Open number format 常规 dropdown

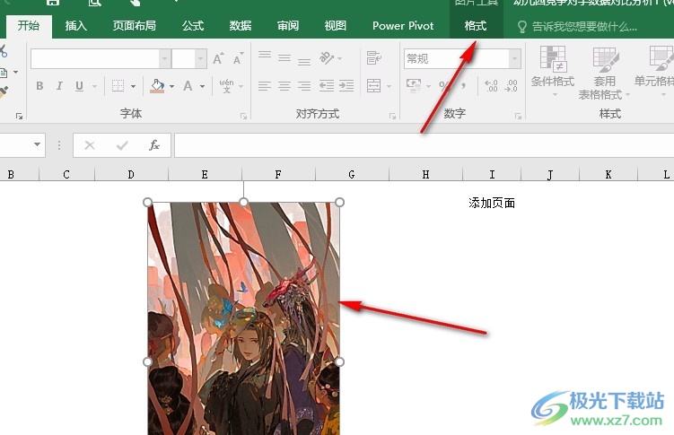[514, 59]
